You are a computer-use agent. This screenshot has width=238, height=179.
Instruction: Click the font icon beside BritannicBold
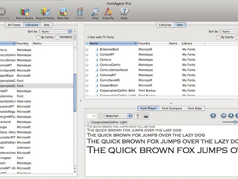(x=97, y=50)
